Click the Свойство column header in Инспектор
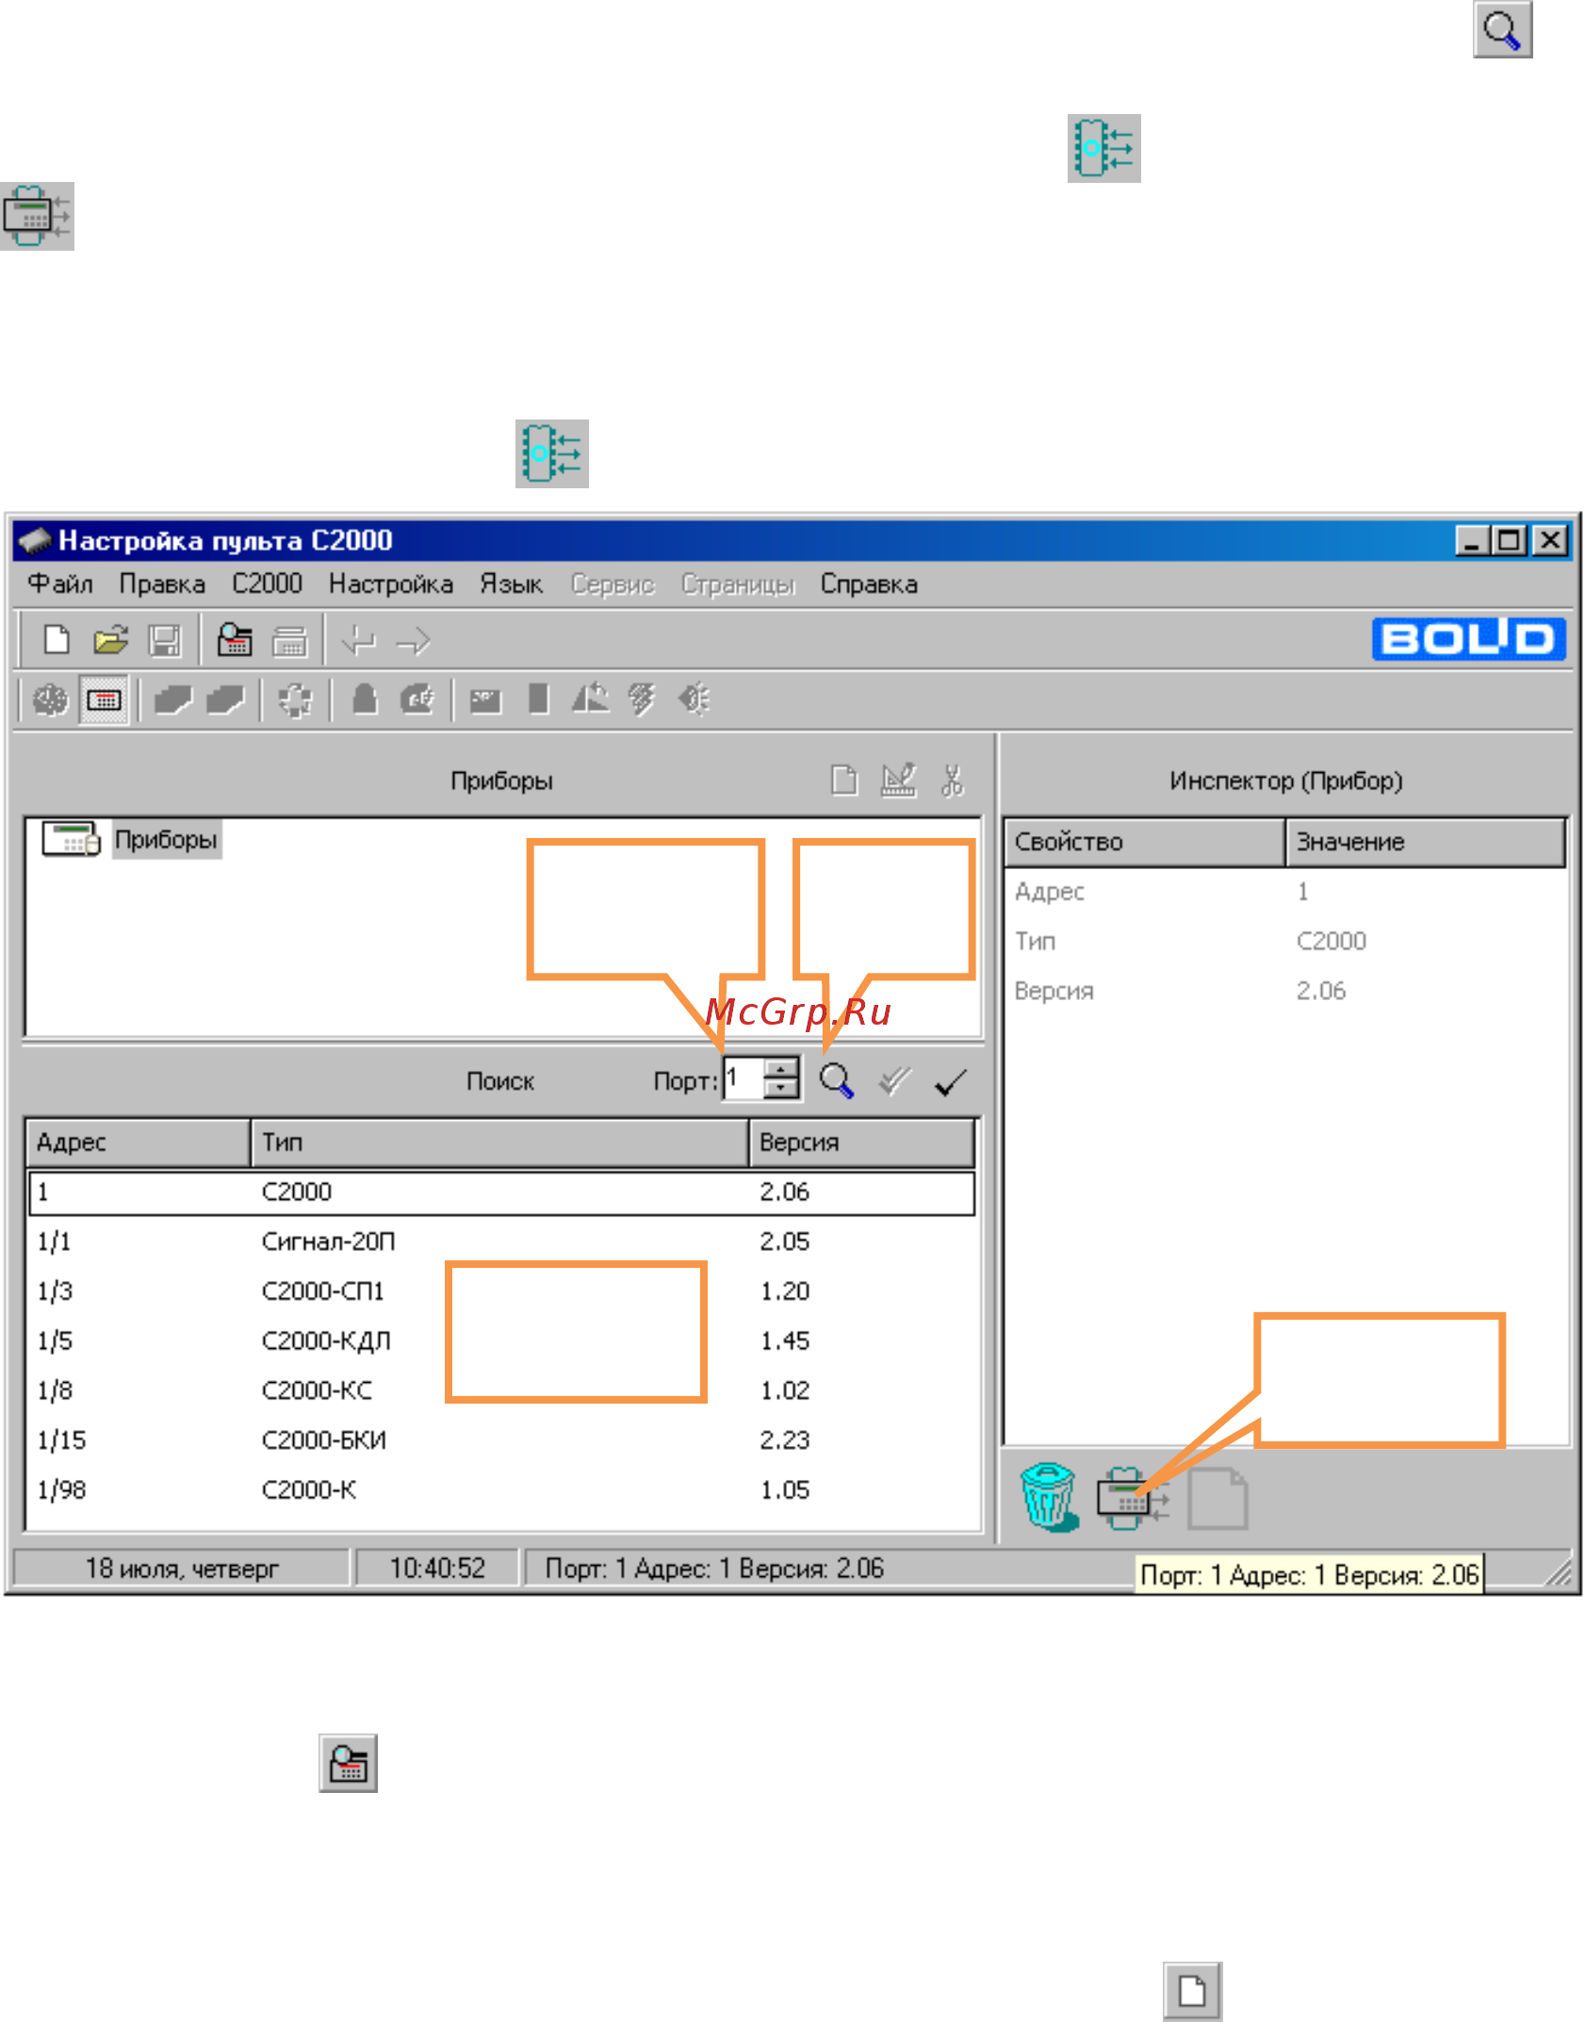 click(x=1144, y=841)
